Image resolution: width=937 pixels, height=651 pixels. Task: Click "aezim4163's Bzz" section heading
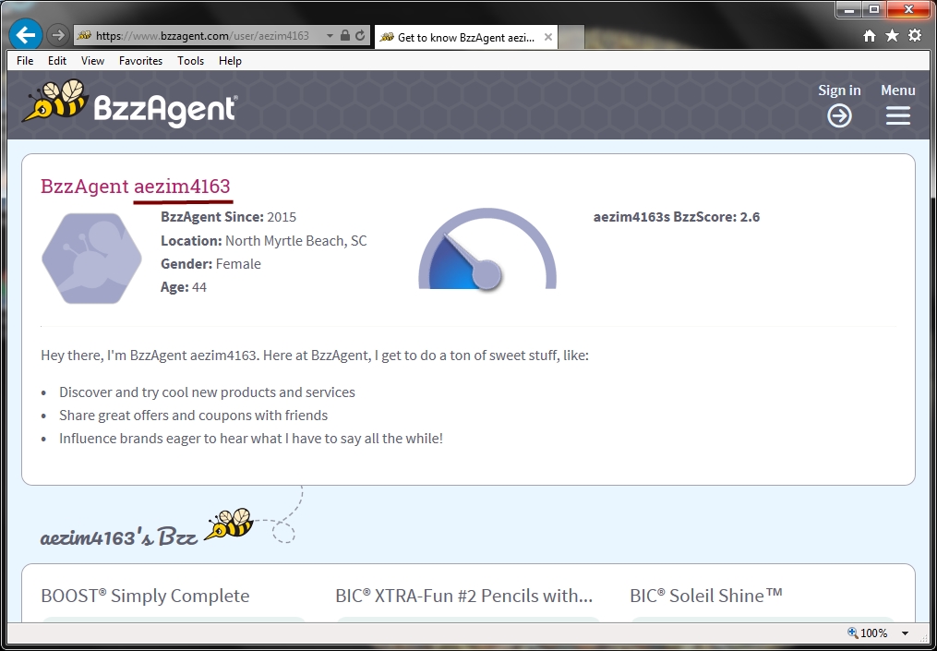click(119, 537)
